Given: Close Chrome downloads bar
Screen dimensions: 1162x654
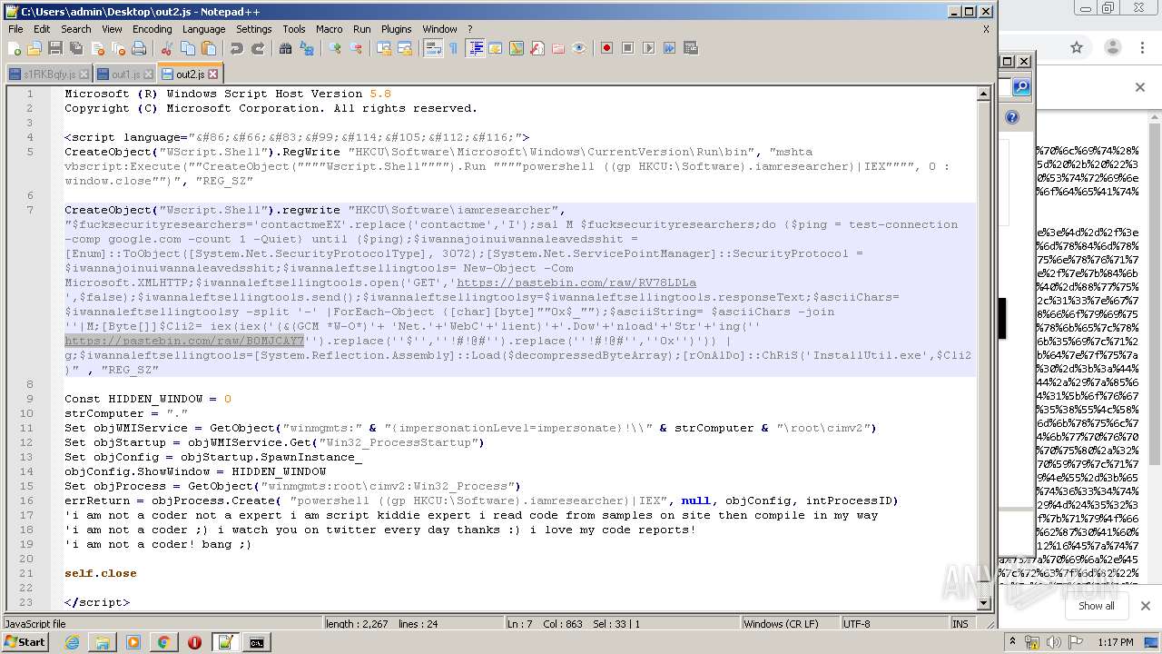Looking at the screenshot, I should point(1145,606).
